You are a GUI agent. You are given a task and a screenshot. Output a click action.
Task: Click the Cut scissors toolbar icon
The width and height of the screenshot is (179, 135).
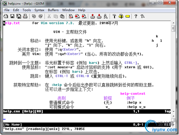[x=49, y=16]
